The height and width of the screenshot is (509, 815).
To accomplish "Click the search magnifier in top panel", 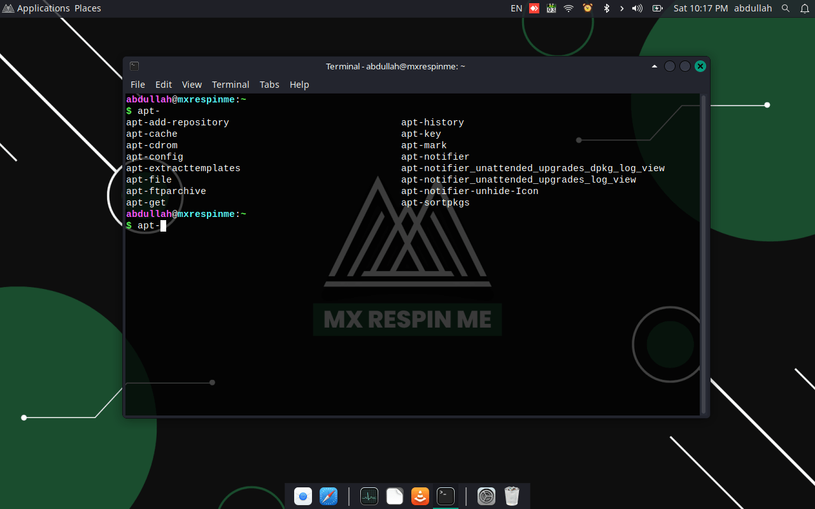I will point(786,8).
